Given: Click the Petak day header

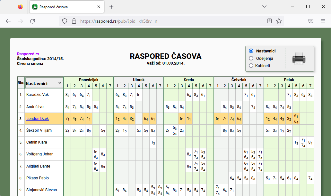Looking at the screenshot, I should pos(289,80).
